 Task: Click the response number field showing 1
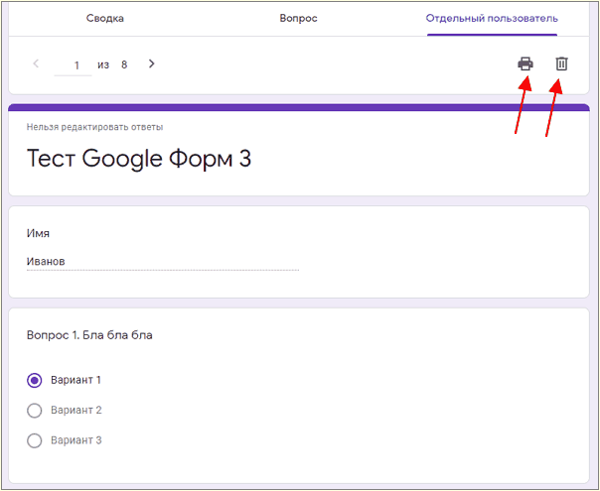coord(74,65)
